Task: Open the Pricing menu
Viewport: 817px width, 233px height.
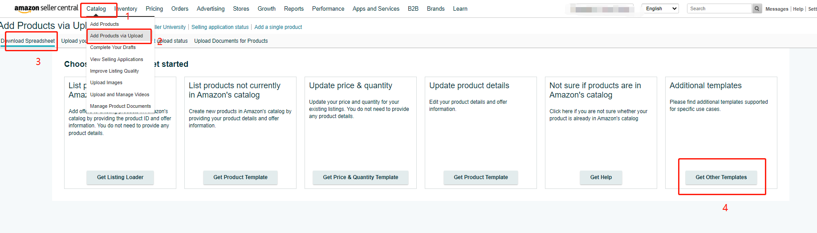Action: point(154,8)
